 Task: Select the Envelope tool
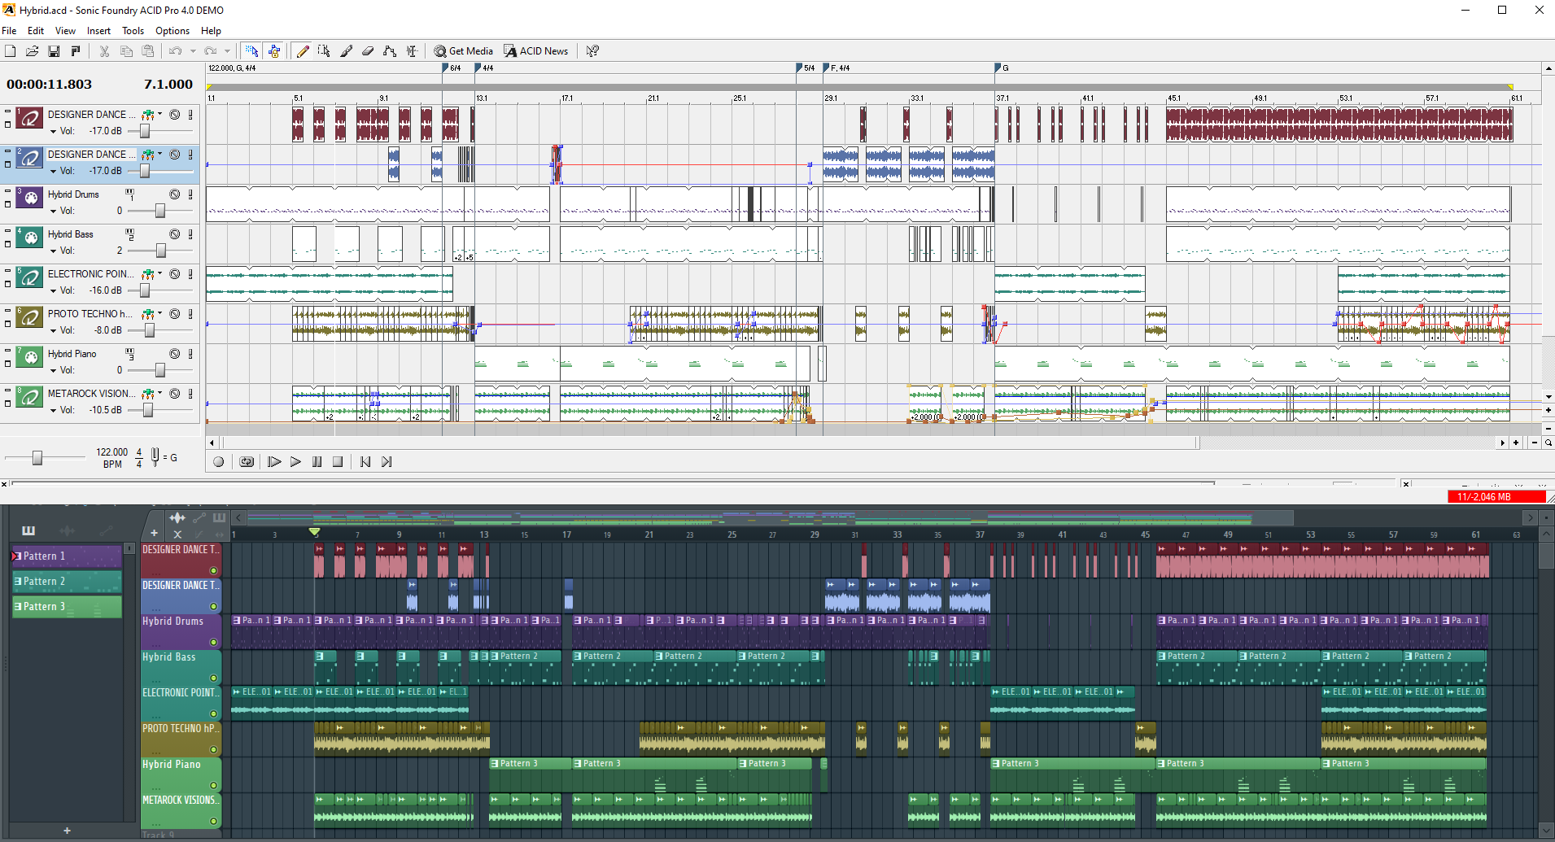[x=390, y=51]
